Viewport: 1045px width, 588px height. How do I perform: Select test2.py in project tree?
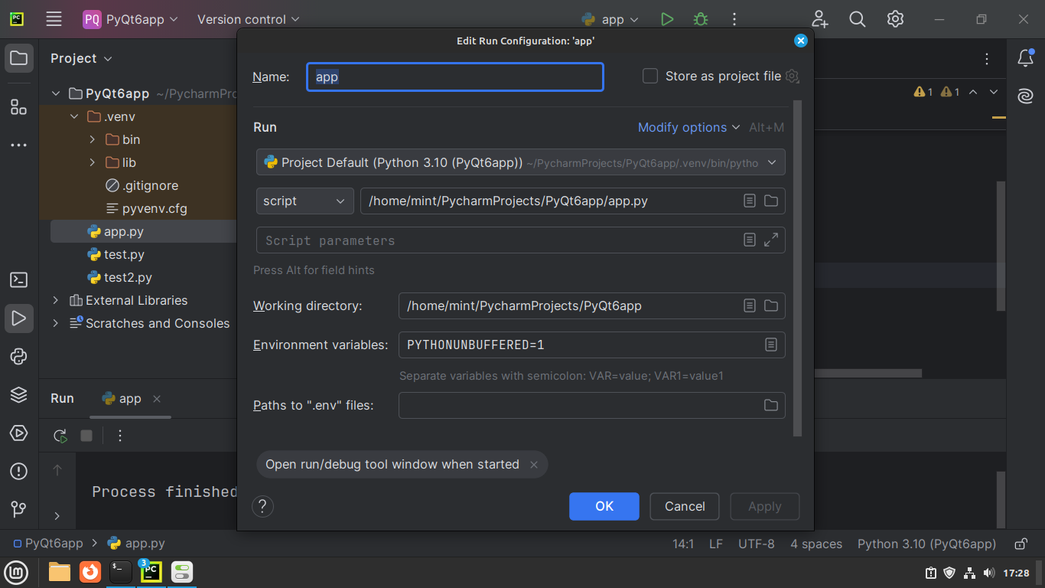tap(128, 277)
